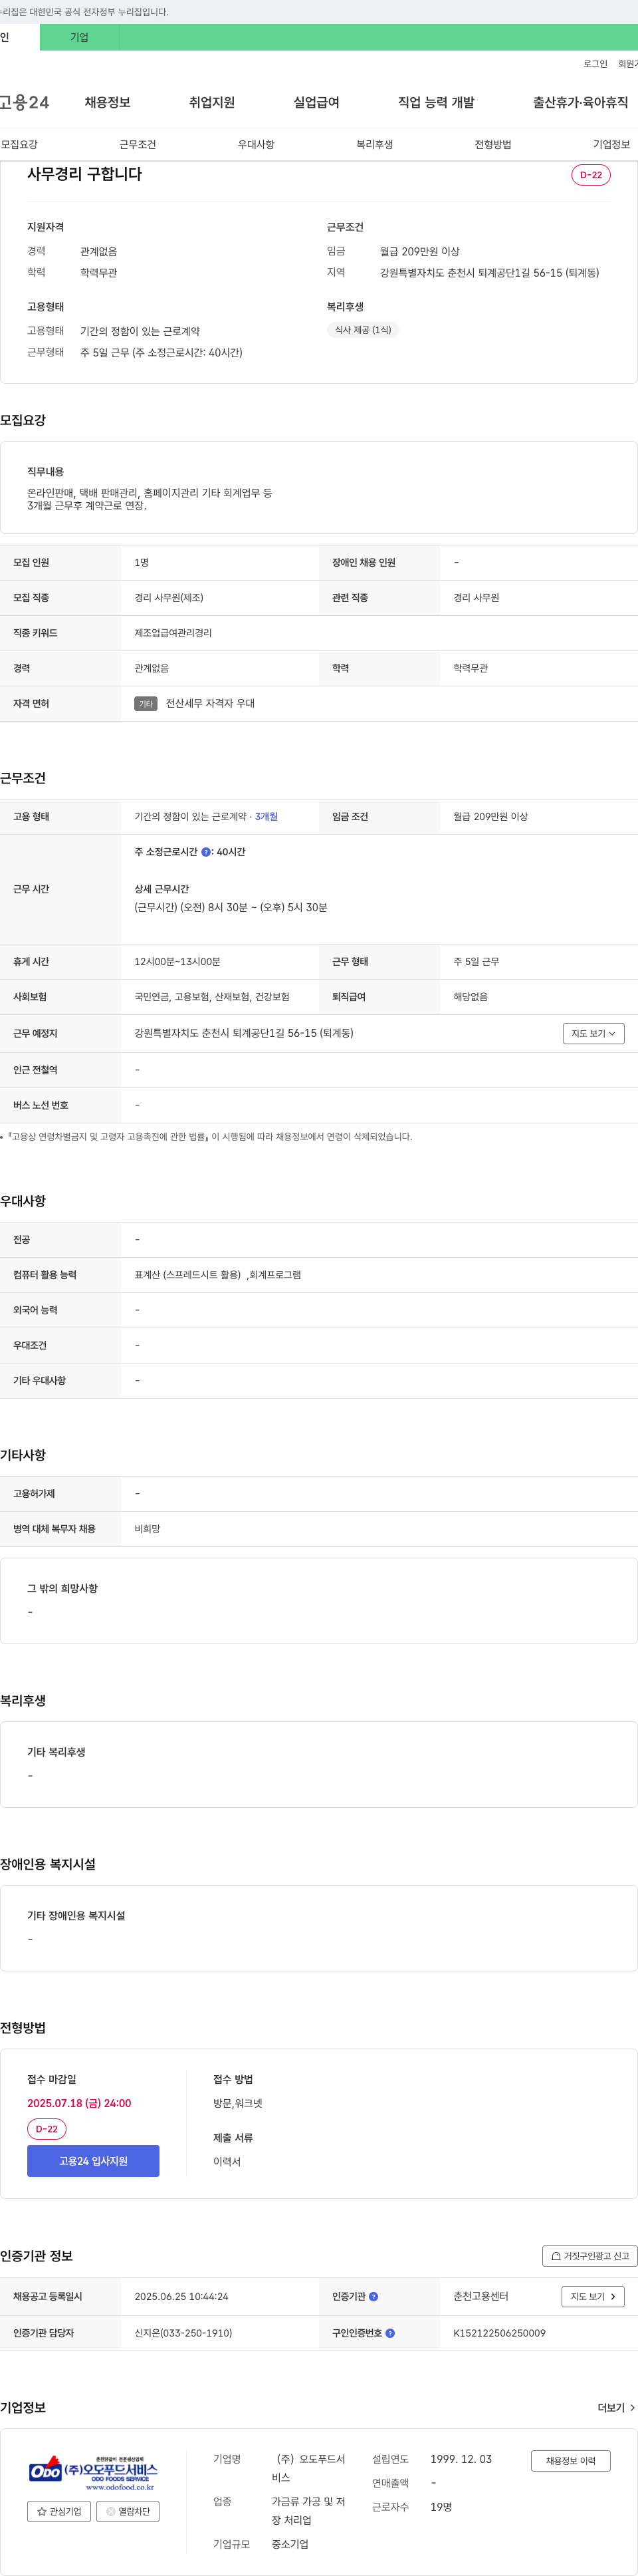Apply with 고용24 입사지원 button
The height and width of the screenshot is (2576, 638).
tap(93, 2161)
